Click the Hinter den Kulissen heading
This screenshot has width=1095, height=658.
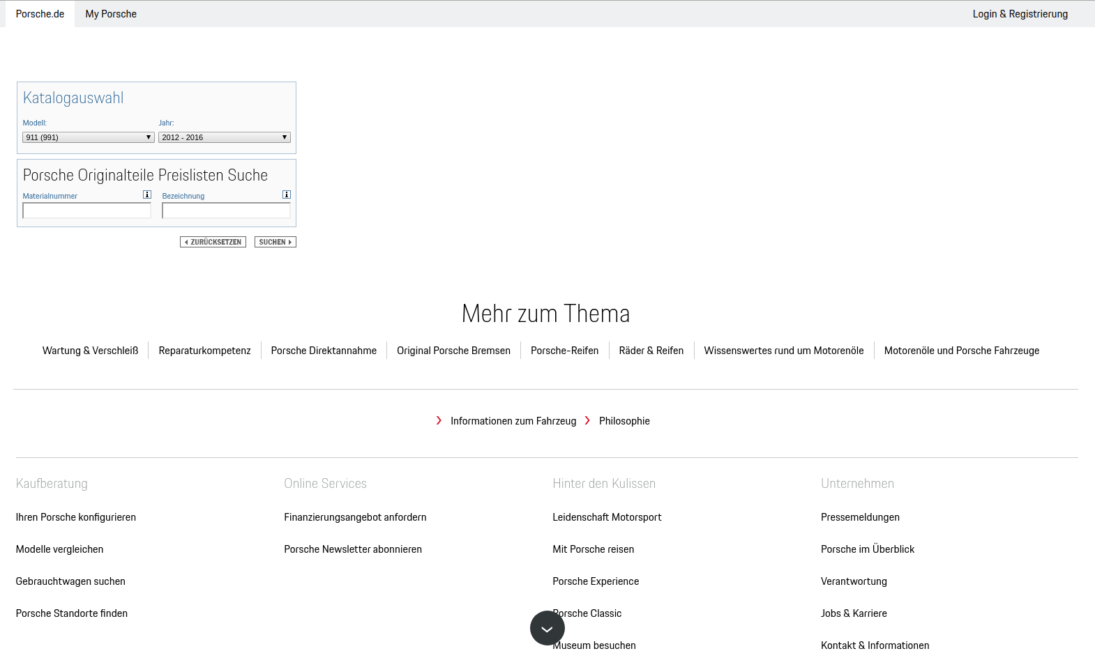tap(604, 484)
